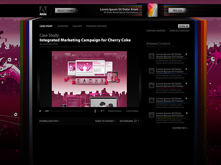Image resolution: width=221 pixels, height=165 pixels.
Task: Expand fourth related item with plus
Action: click(186, 99)
